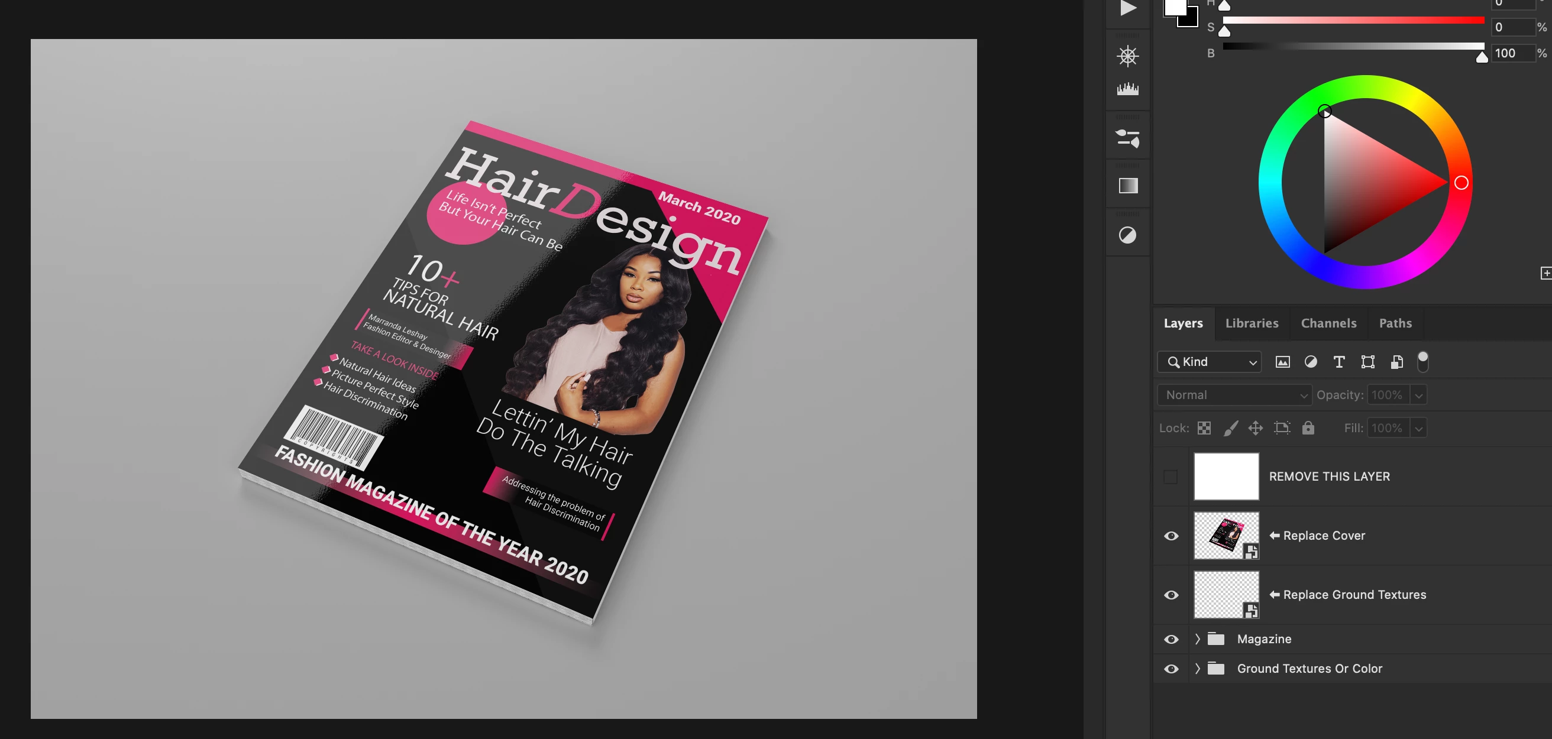Open the Properties sliders panel icon
This screenshot has width=1552, height=739.
tap(1127, 138)
